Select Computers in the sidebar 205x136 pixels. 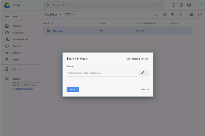tap(18, 33)
